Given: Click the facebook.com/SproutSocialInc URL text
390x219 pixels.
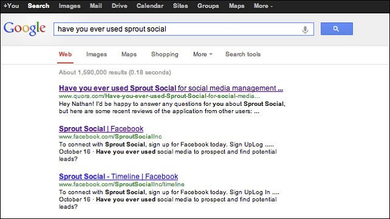Looking at the screenshot, I should click(x=110, y=136).
